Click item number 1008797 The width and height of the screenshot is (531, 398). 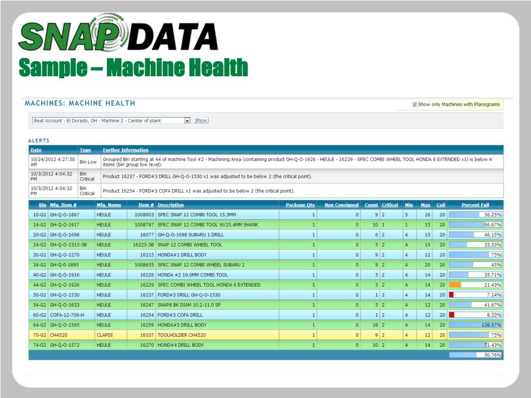144,225
